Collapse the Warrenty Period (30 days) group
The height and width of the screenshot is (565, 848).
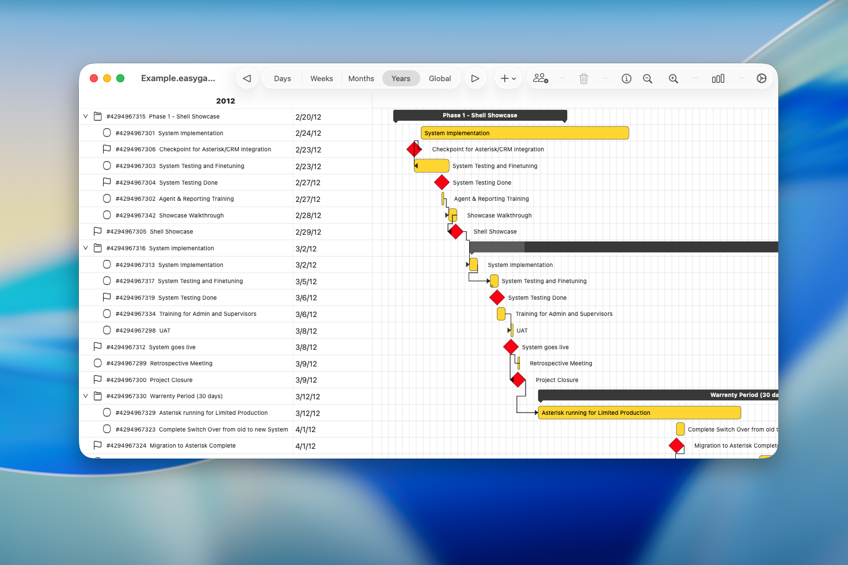click(86, 396)
